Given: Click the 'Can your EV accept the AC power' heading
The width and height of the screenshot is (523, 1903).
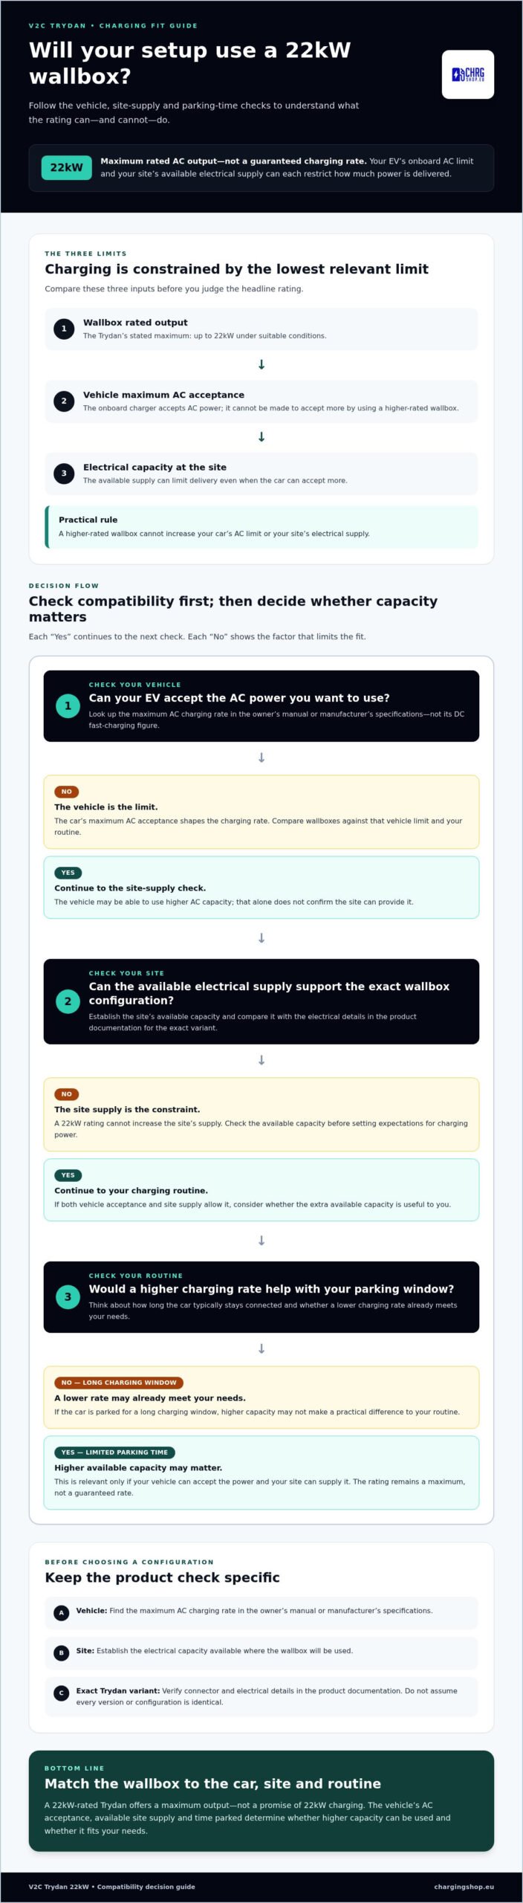Looking at the screenshot, I should [x=239, y=698].
